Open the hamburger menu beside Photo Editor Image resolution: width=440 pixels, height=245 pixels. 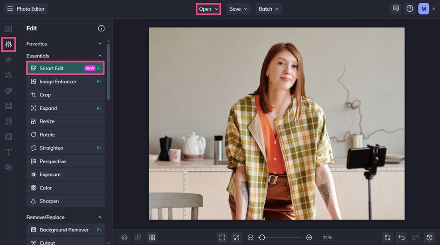[10, 9]
